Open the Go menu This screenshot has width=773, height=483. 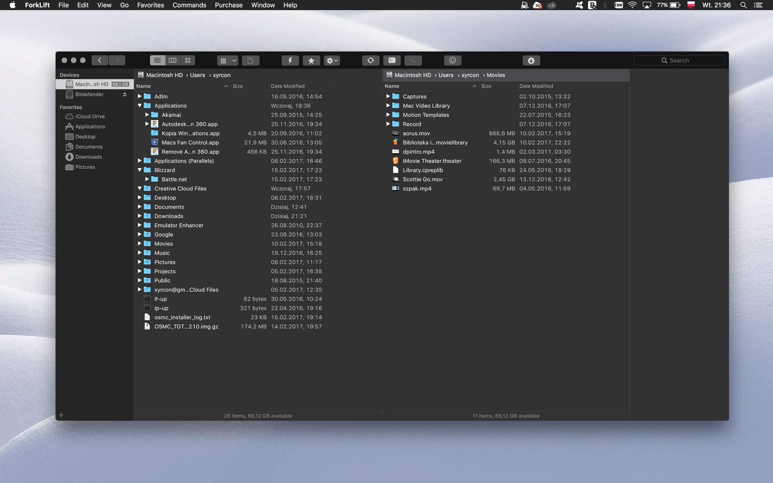124,5
